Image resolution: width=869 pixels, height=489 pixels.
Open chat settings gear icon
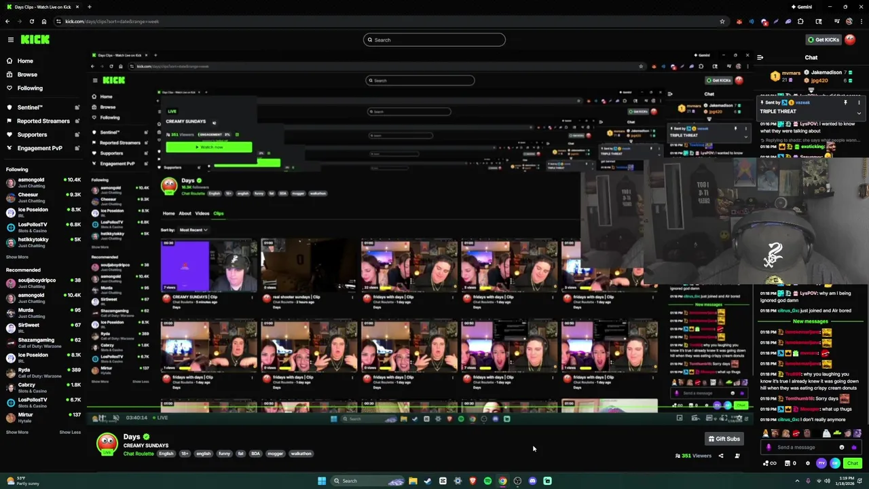point(808,463)
